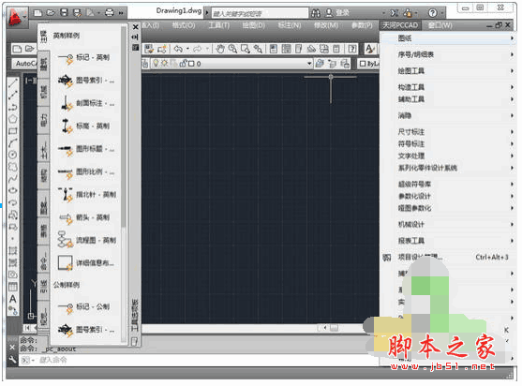Select the Arc draw tool

12,143
